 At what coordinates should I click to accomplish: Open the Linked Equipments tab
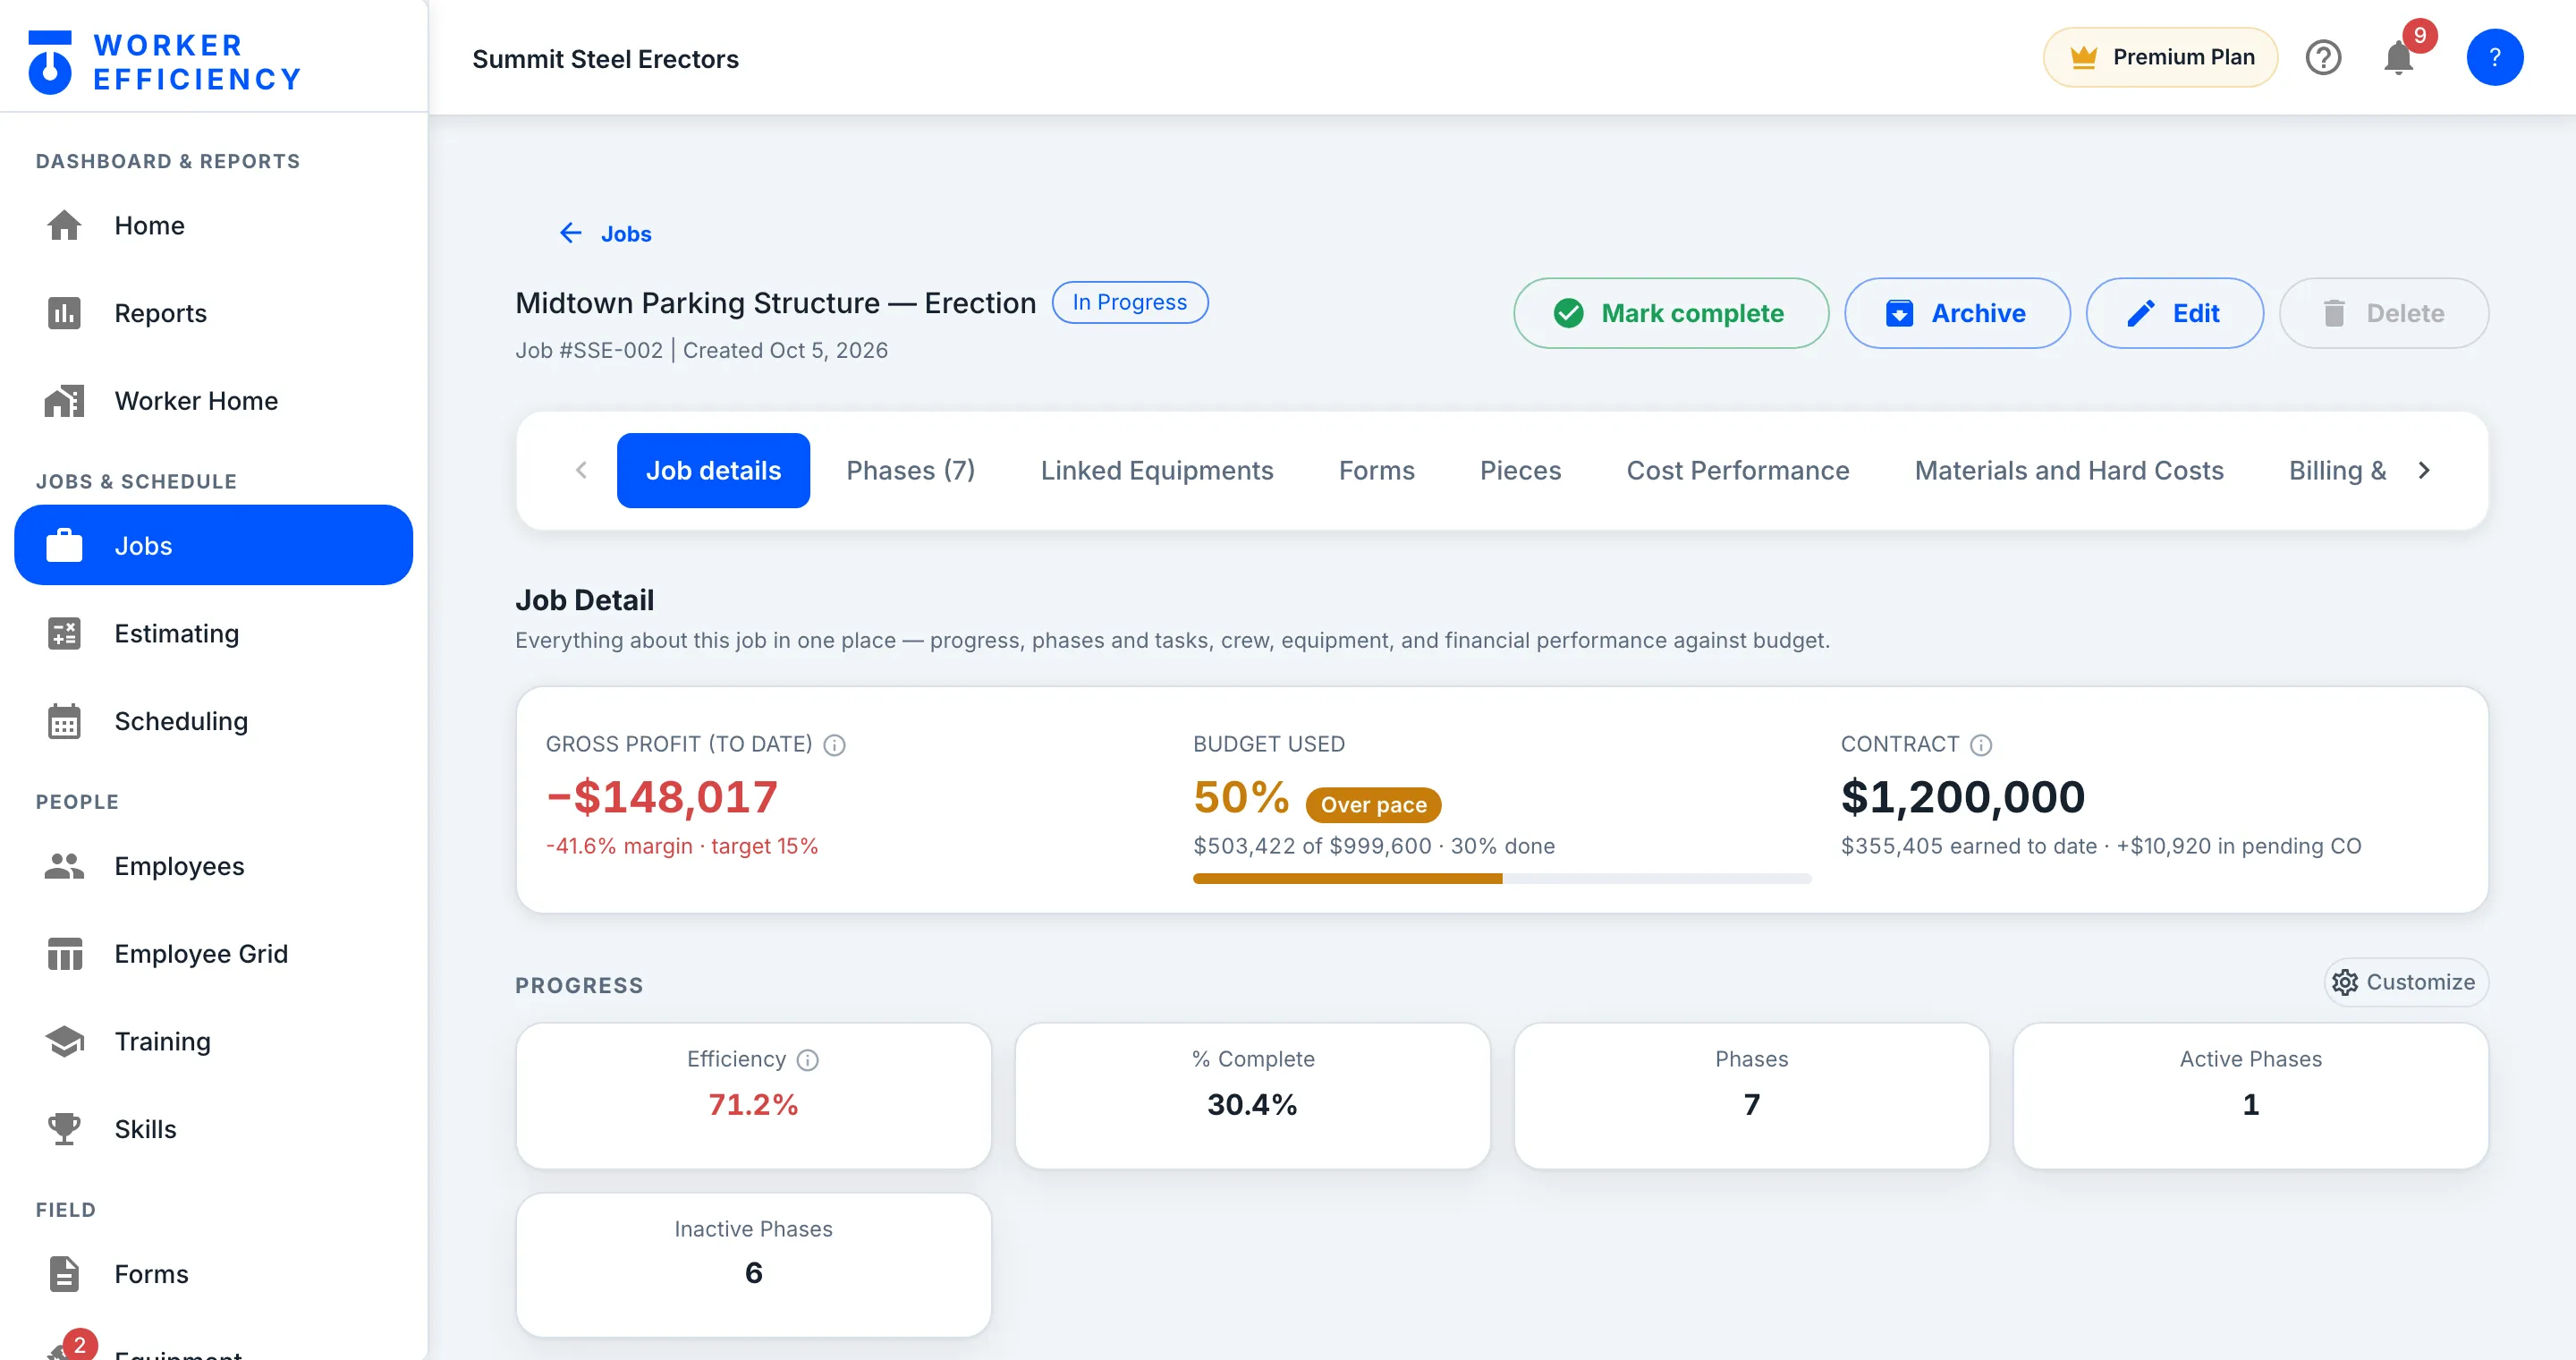click(x=1157, y=470)
